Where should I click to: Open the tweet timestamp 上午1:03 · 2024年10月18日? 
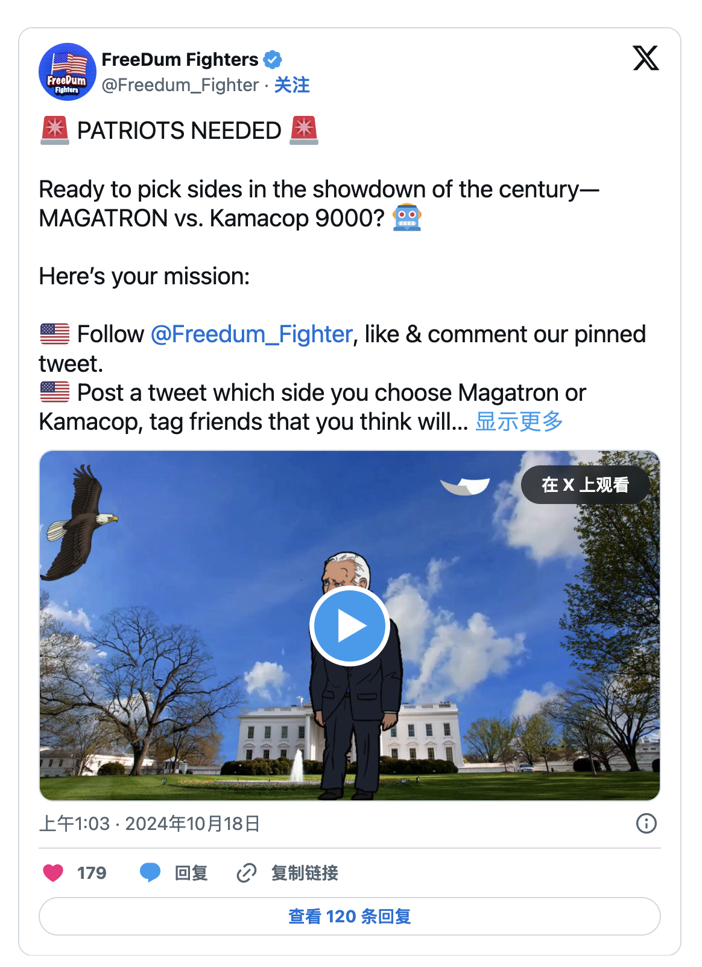[x=150, y=823]
